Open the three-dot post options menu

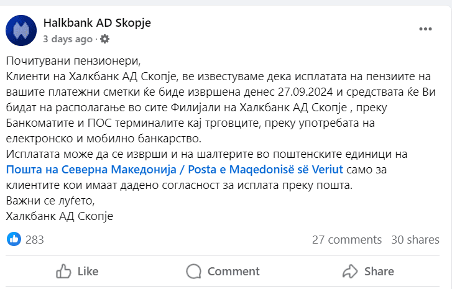point(425,29)
